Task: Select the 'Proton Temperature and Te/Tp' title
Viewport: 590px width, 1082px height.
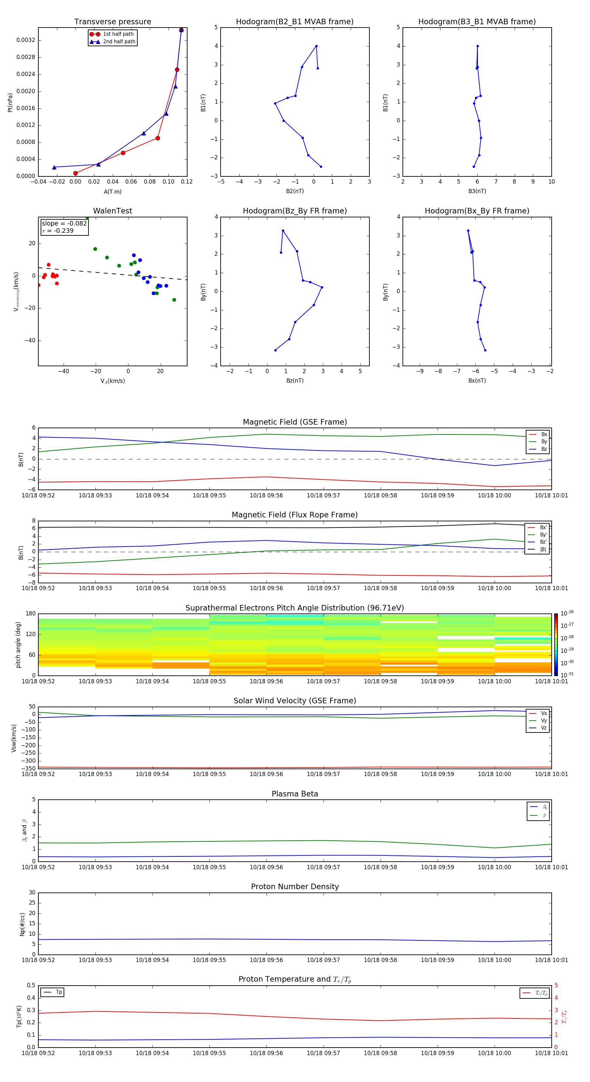Action: tap(295, 979)
